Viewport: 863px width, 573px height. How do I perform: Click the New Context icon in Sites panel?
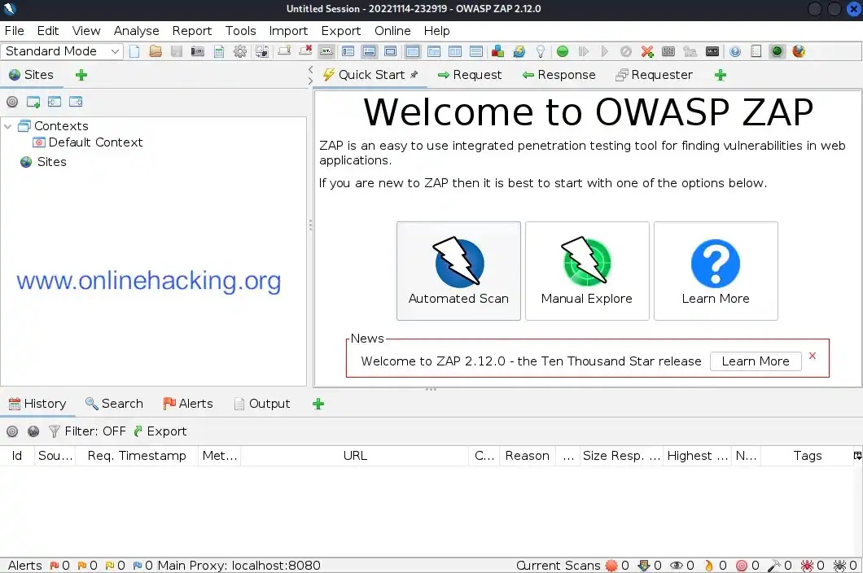pyautogui.click(x=33, y=102)
